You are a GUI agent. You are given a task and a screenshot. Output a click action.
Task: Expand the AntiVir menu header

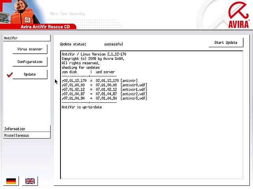click(x=27, y=38)
